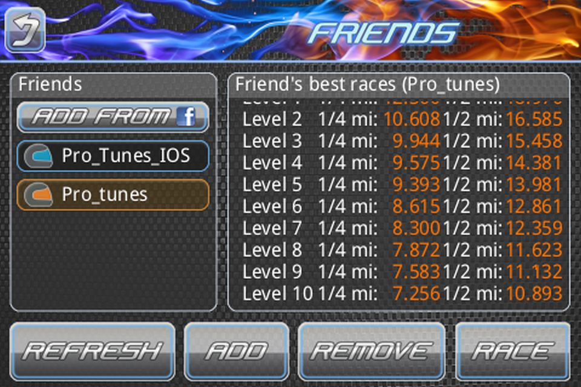The image size is (581, 387).
Task: Open the Add friend button
Action: [237, 351]
